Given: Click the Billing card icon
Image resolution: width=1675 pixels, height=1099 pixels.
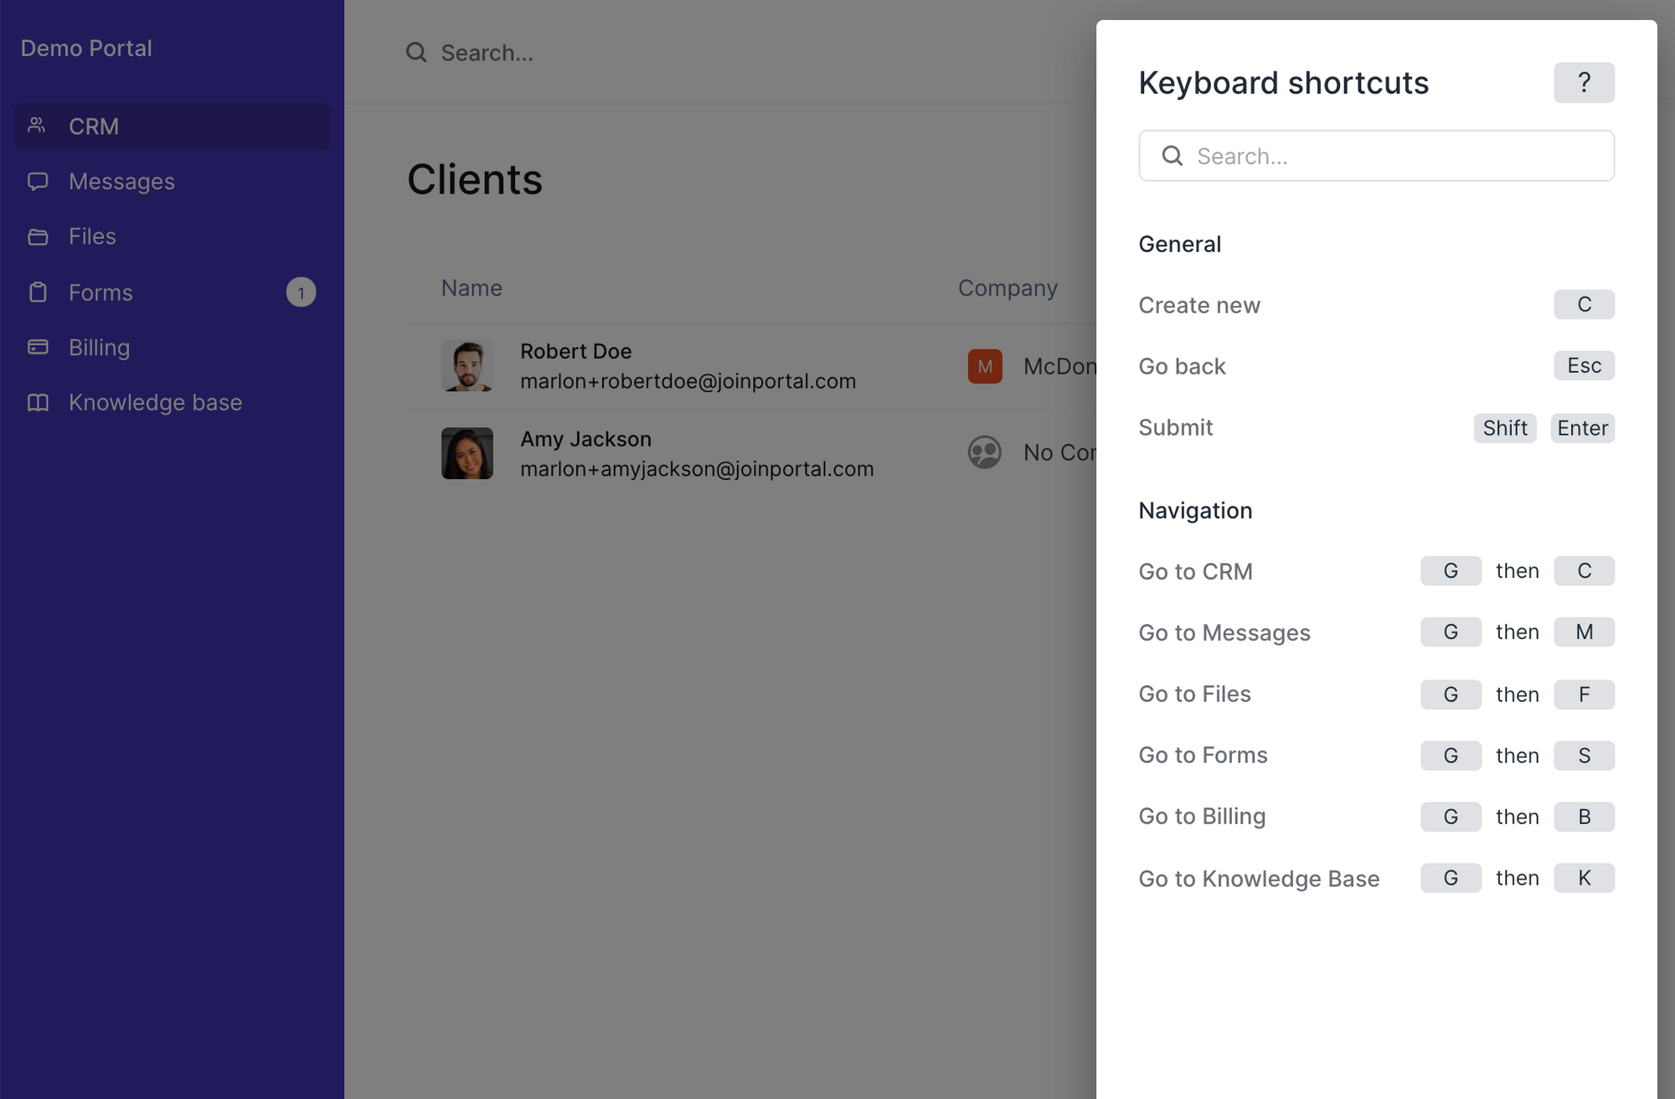Looking at the screenshot, I should [x=38, y=347].
